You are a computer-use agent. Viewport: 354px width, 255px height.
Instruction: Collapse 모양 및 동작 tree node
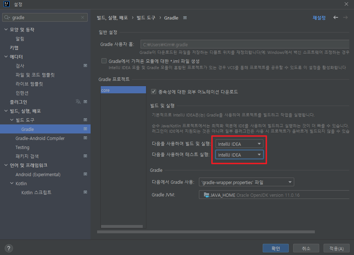(x=6, y=29)
